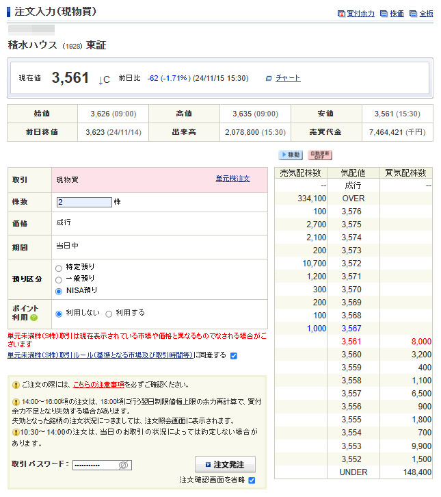
Task: Toggle password visibility eye icon
Action: tap(124, 465)
